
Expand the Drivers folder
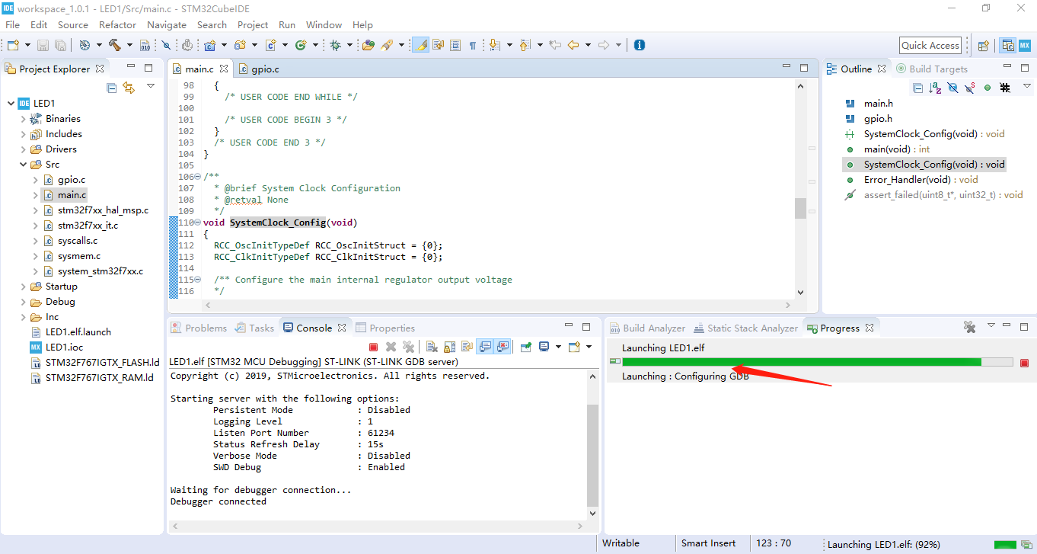(x=24, y=149)
